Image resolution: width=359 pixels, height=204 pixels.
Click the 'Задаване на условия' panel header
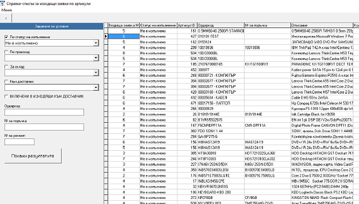click(52, 26)
